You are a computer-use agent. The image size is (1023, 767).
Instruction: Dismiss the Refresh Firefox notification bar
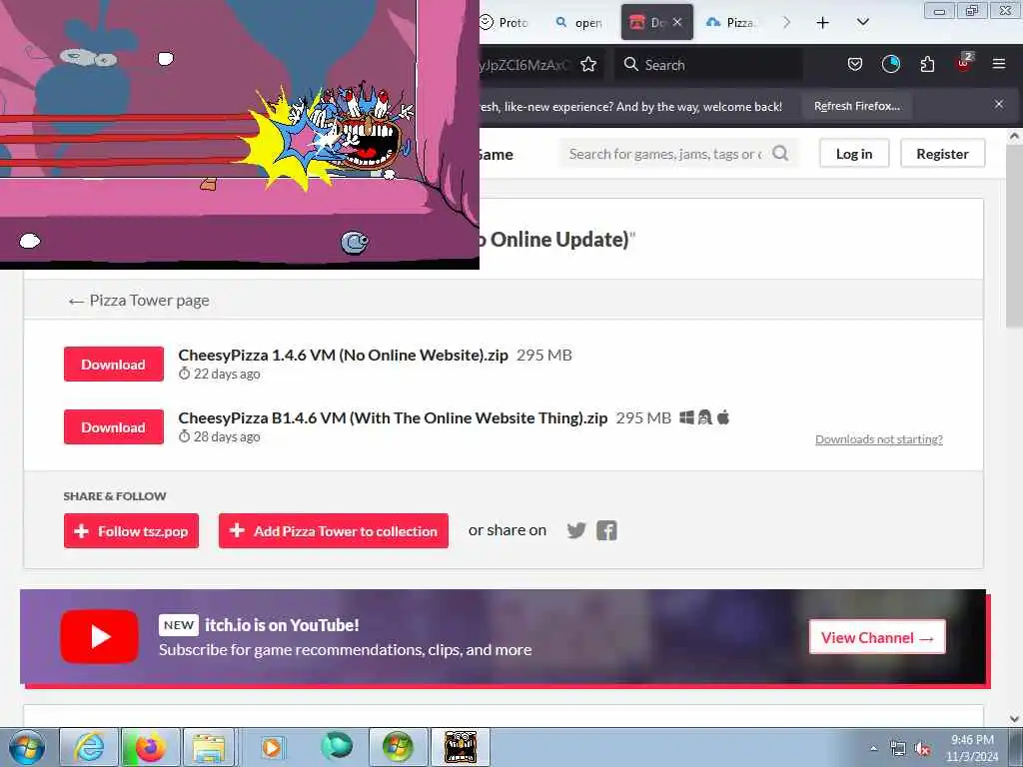998,104
